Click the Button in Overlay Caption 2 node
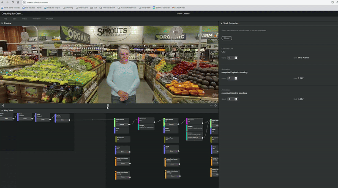338x188 pixels. (x=43, y=119)
